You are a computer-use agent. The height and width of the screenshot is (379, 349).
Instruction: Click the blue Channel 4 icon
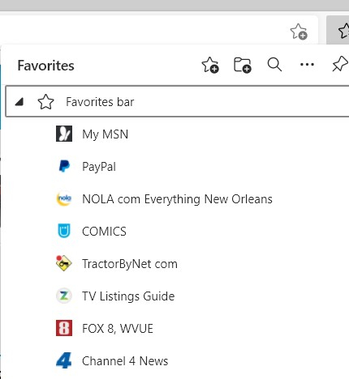[64, 360]
